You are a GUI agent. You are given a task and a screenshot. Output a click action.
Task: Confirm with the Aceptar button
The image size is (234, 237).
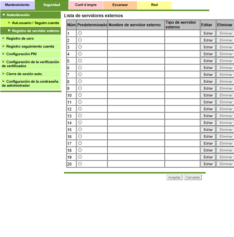pos(174,177)
